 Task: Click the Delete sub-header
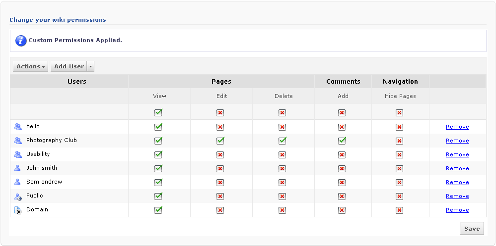point(283,96)
